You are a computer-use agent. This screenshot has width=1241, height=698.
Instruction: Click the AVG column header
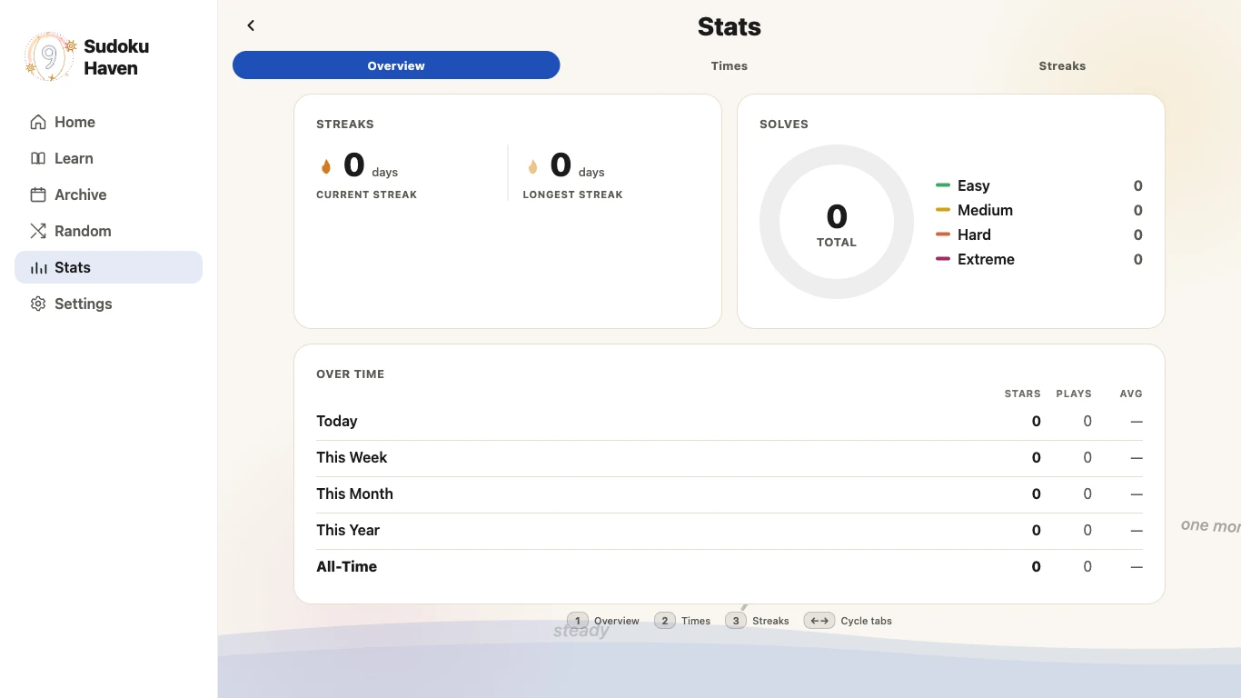pyautogui.click(x=1131, y=394)
